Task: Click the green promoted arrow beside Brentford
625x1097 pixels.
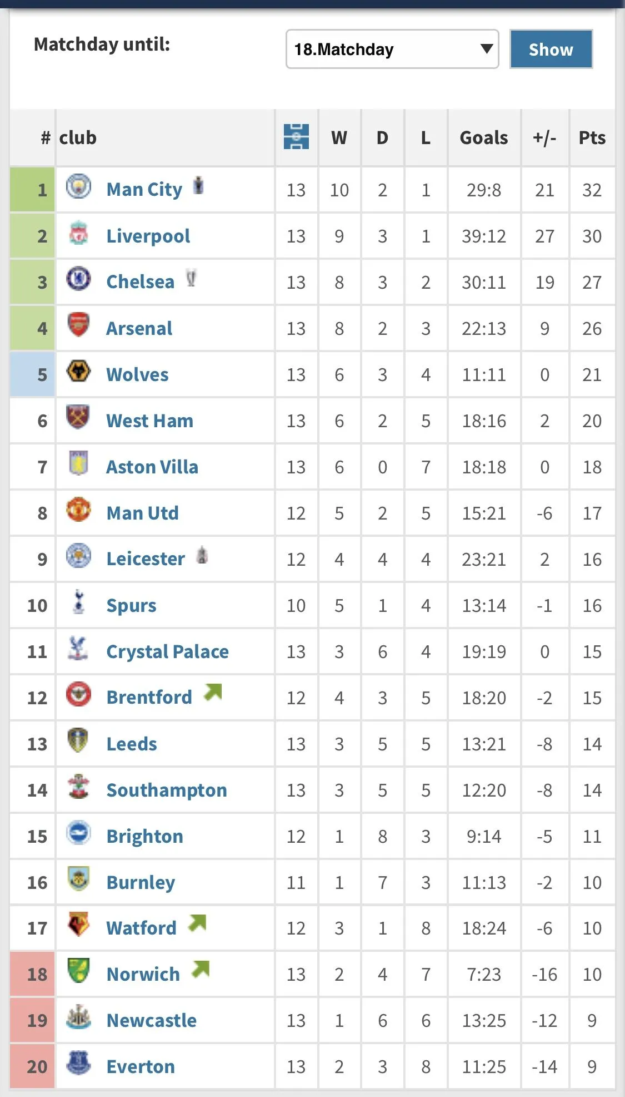Action: [x=213, y=692]
